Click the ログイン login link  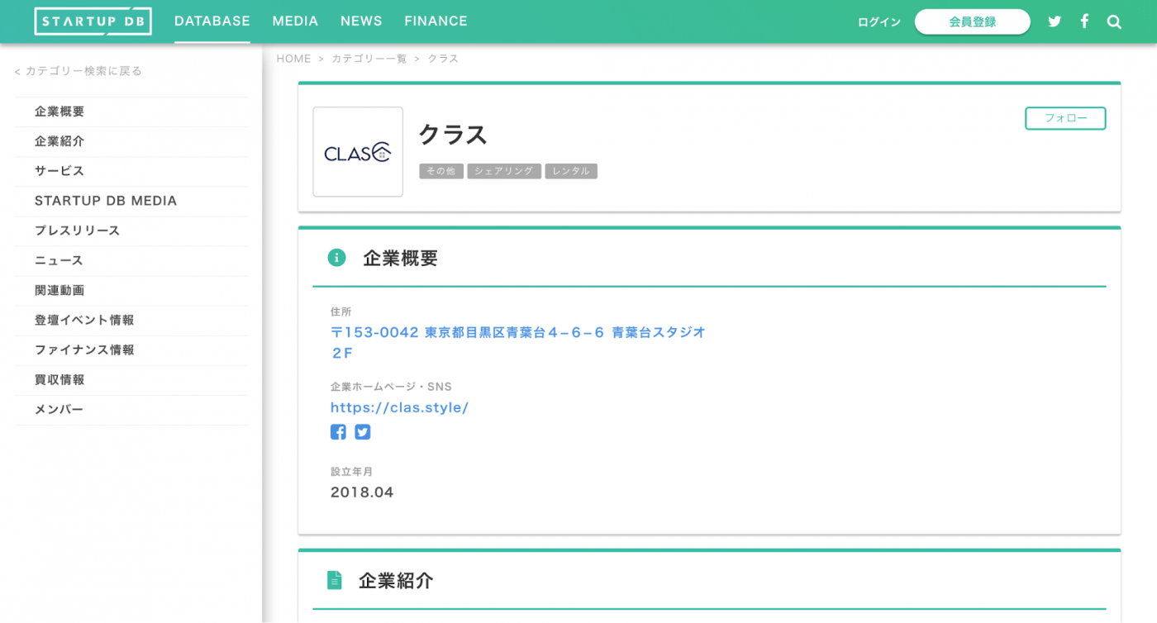[878, 21]
